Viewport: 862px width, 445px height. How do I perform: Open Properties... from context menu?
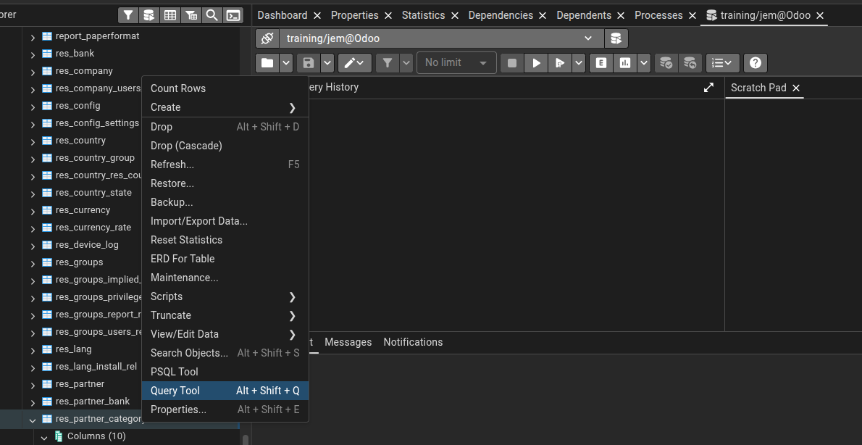[x=225, y=409]
